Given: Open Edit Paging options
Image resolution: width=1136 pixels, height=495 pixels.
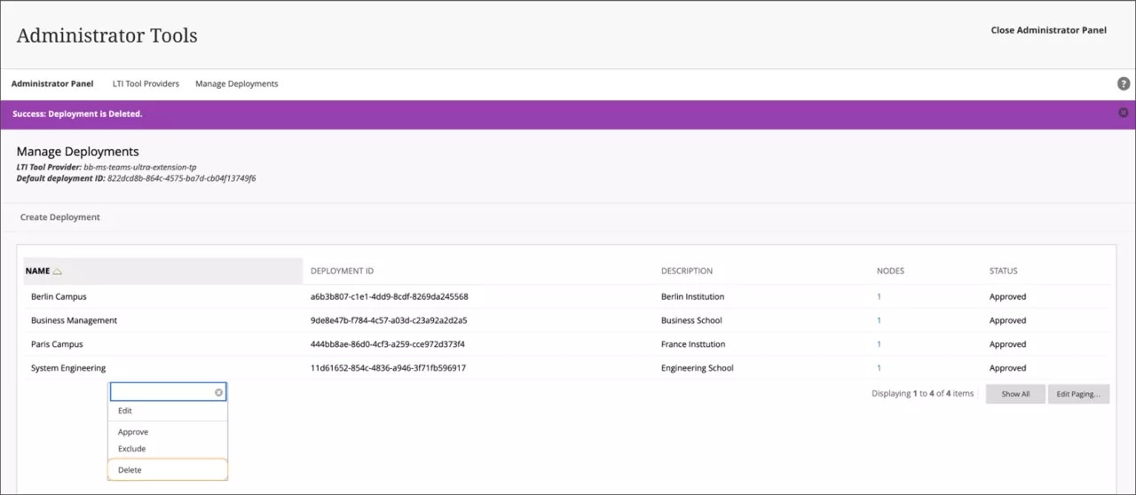Looking at the screenshot, I should (1078, 394).
